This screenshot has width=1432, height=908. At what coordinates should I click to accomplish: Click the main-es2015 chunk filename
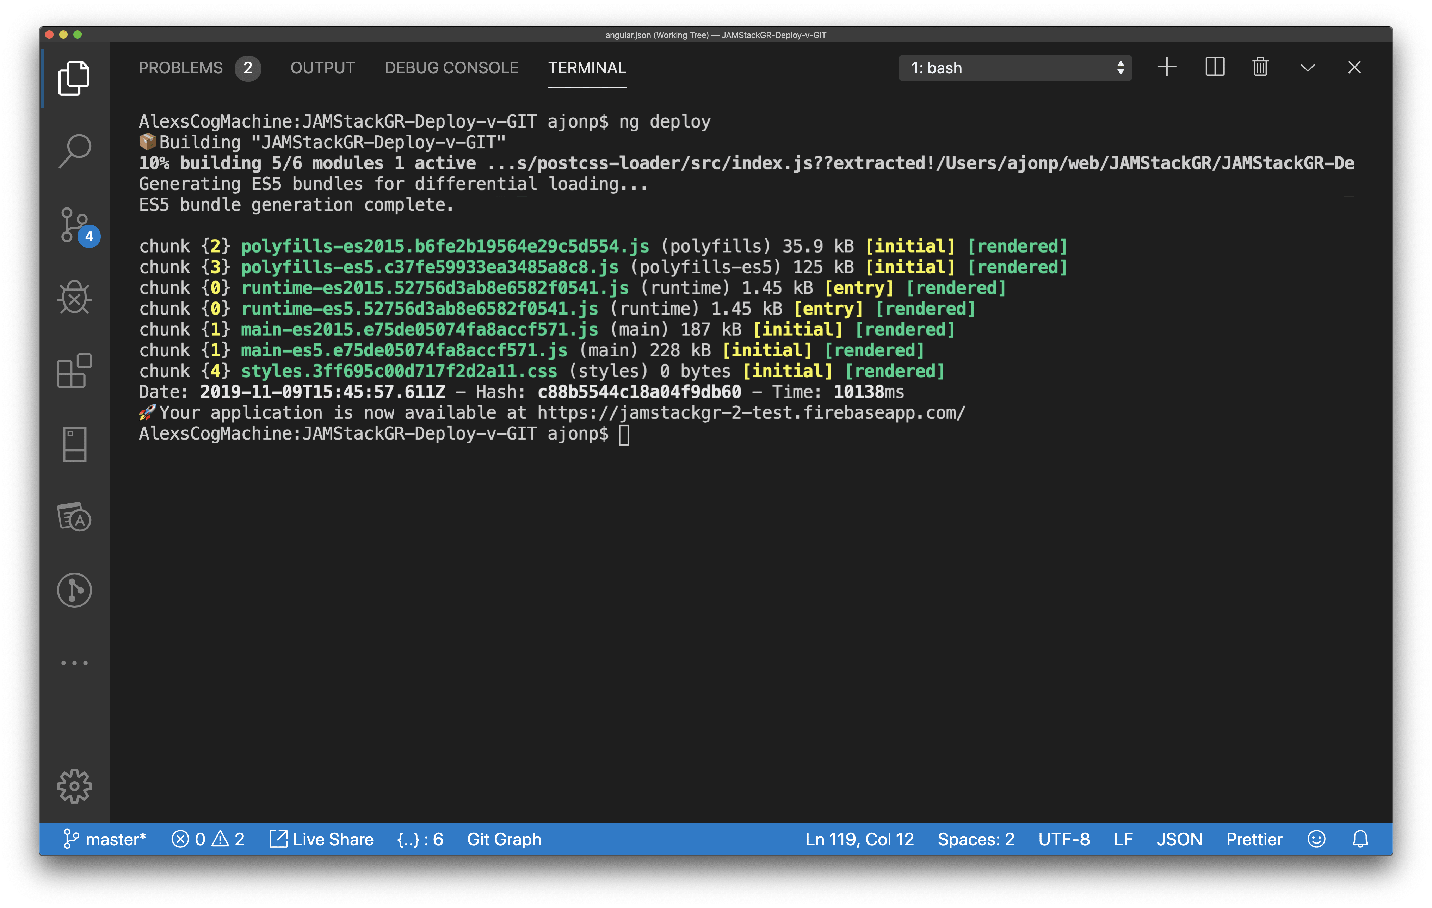419,329
